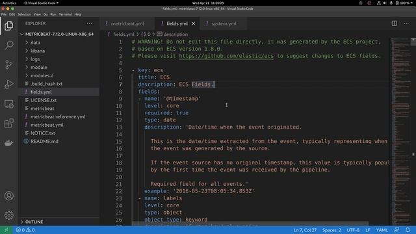The image size is (416, 234).
Task: Open the Explorer view in activity bar
Action: [8, 26]
